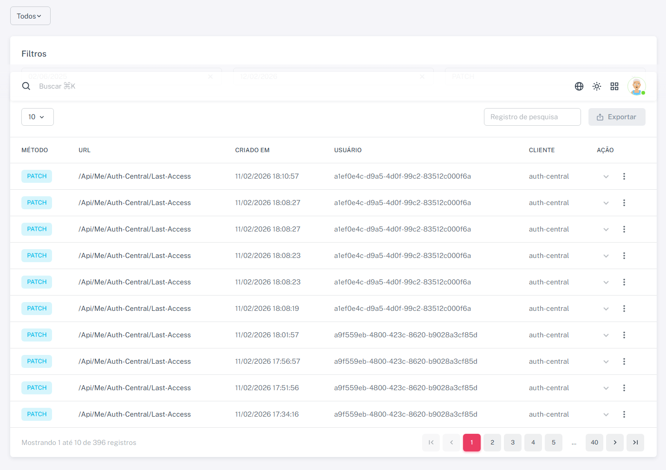The height and width of the screenshot is (470, 666).
Task: Go to the first page icon
Action: (x=431, y=443)
